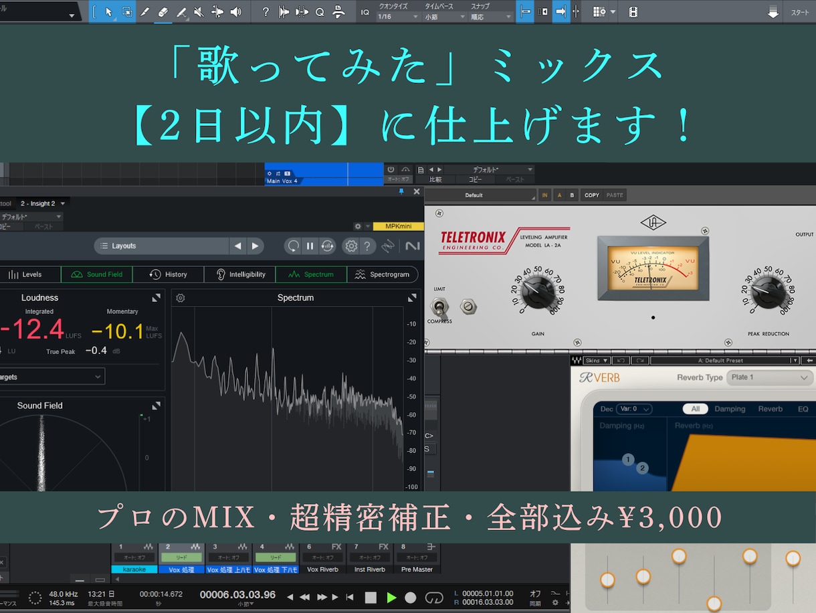
Task: Select LA-2A setting A
Action: pyautogui.click(x=558, y=195)
